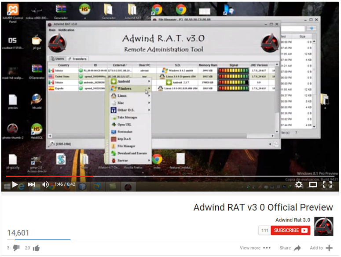
Task: Click signal bar of Windows 8 row
Action: pyautogui.click(x=233, y=70)
